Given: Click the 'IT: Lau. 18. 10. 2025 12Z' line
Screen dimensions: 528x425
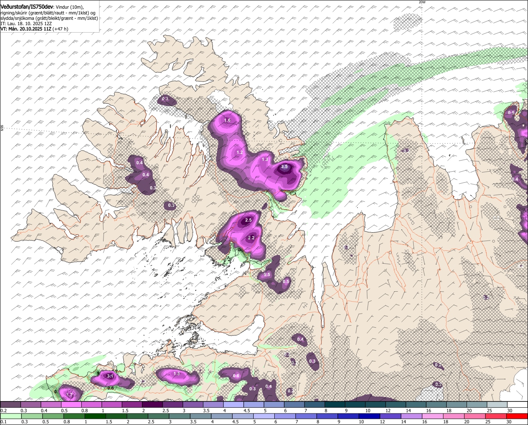Looking at the screenshot, I should [x=26, y=24].
